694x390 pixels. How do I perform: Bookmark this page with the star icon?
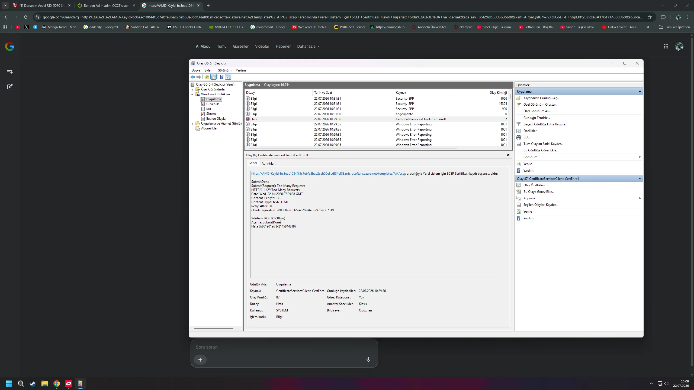tap(650, 17)
